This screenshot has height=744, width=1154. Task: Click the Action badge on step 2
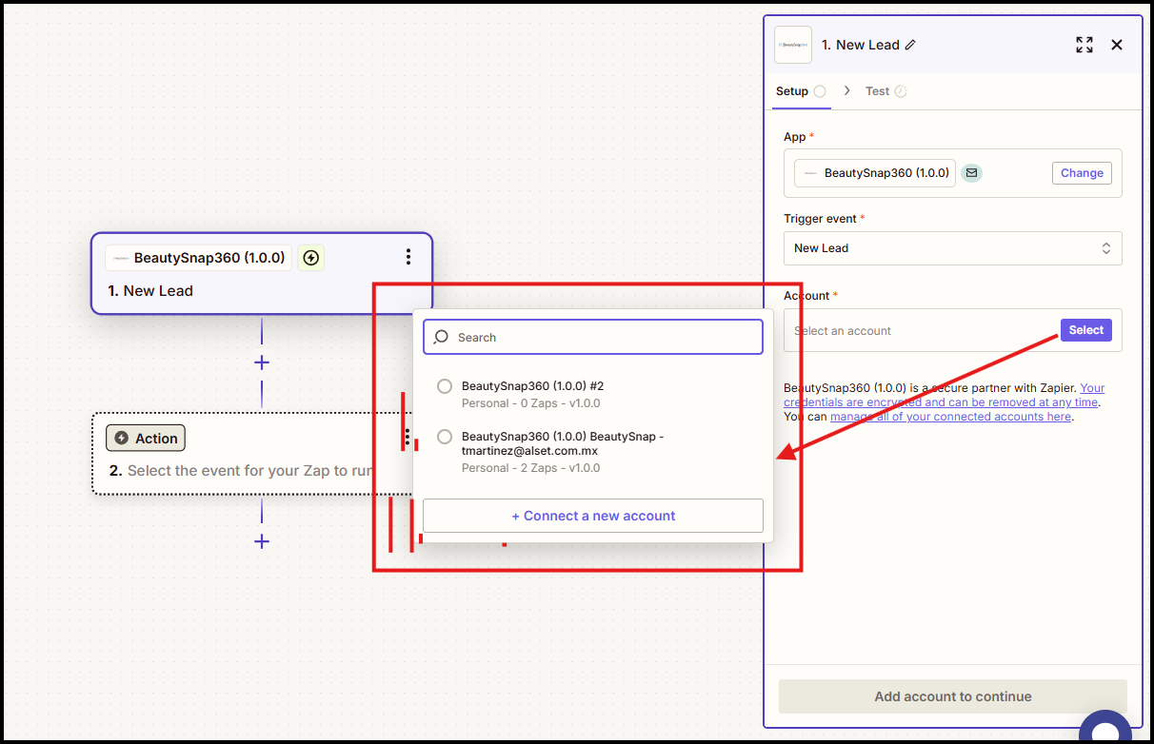click(146, 439)
